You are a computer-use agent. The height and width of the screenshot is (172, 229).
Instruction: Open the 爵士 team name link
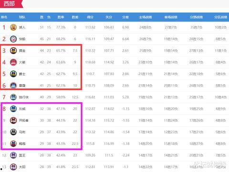point(22,74)
